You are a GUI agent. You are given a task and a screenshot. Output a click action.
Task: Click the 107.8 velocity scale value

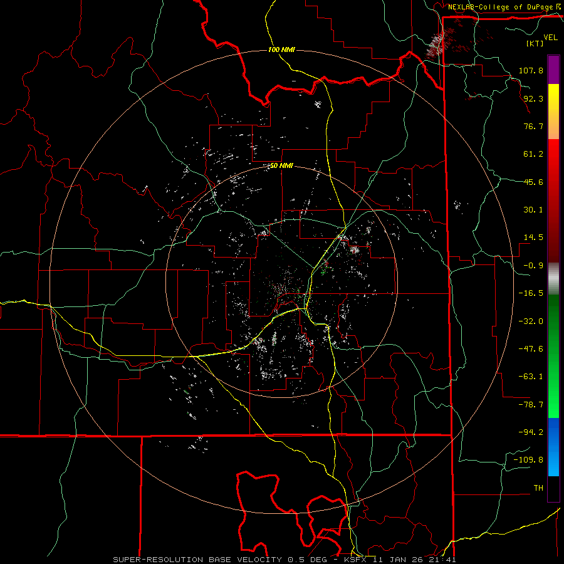click(531, 70)
